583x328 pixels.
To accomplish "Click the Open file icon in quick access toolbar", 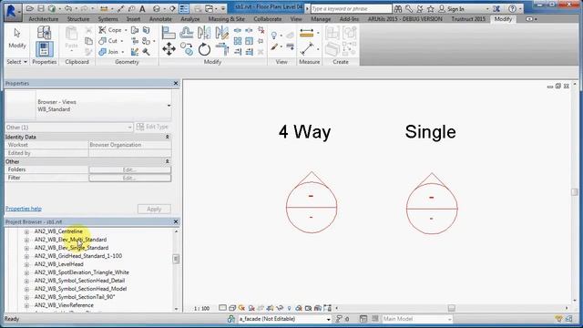I will pos(30,8).
